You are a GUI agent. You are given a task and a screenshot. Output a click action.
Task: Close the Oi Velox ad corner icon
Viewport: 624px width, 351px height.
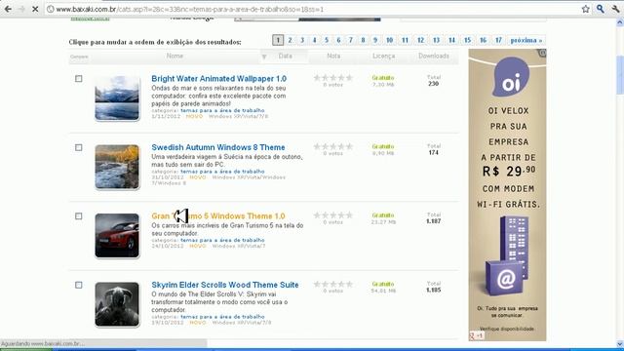pos(542,53)
